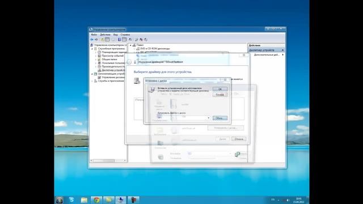Click the volume icon in system tray
Image resolution: width=363 pixels, height=204 pixels.
[x=288, y=200]
